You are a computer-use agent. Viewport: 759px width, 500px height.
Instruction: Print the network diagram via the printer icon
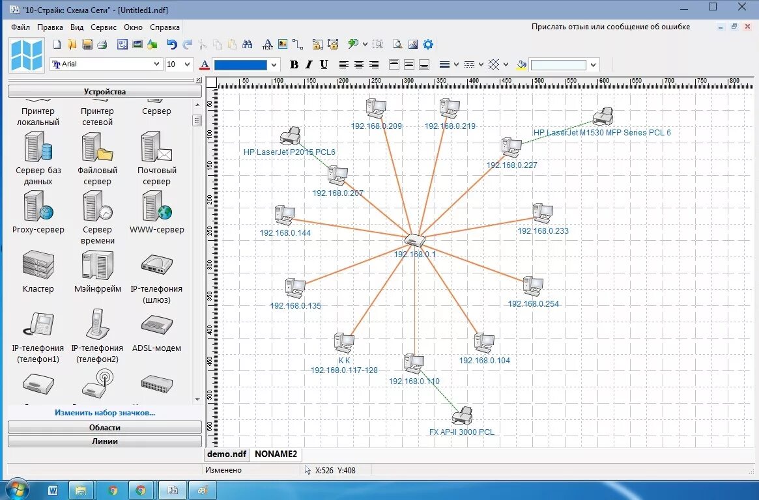pos(102,44)
